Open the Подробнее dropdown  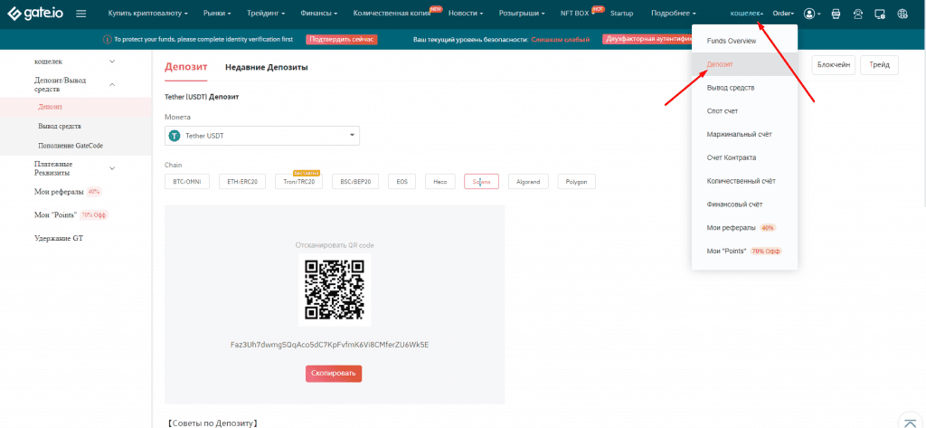673,13
